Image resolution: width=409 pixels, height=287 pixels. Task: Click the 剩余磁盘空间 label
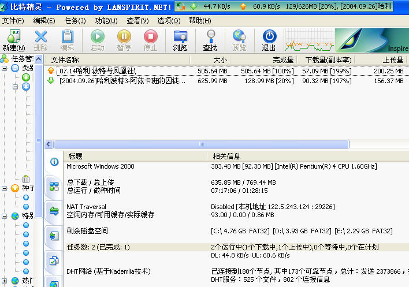click(x=87, y=231)
